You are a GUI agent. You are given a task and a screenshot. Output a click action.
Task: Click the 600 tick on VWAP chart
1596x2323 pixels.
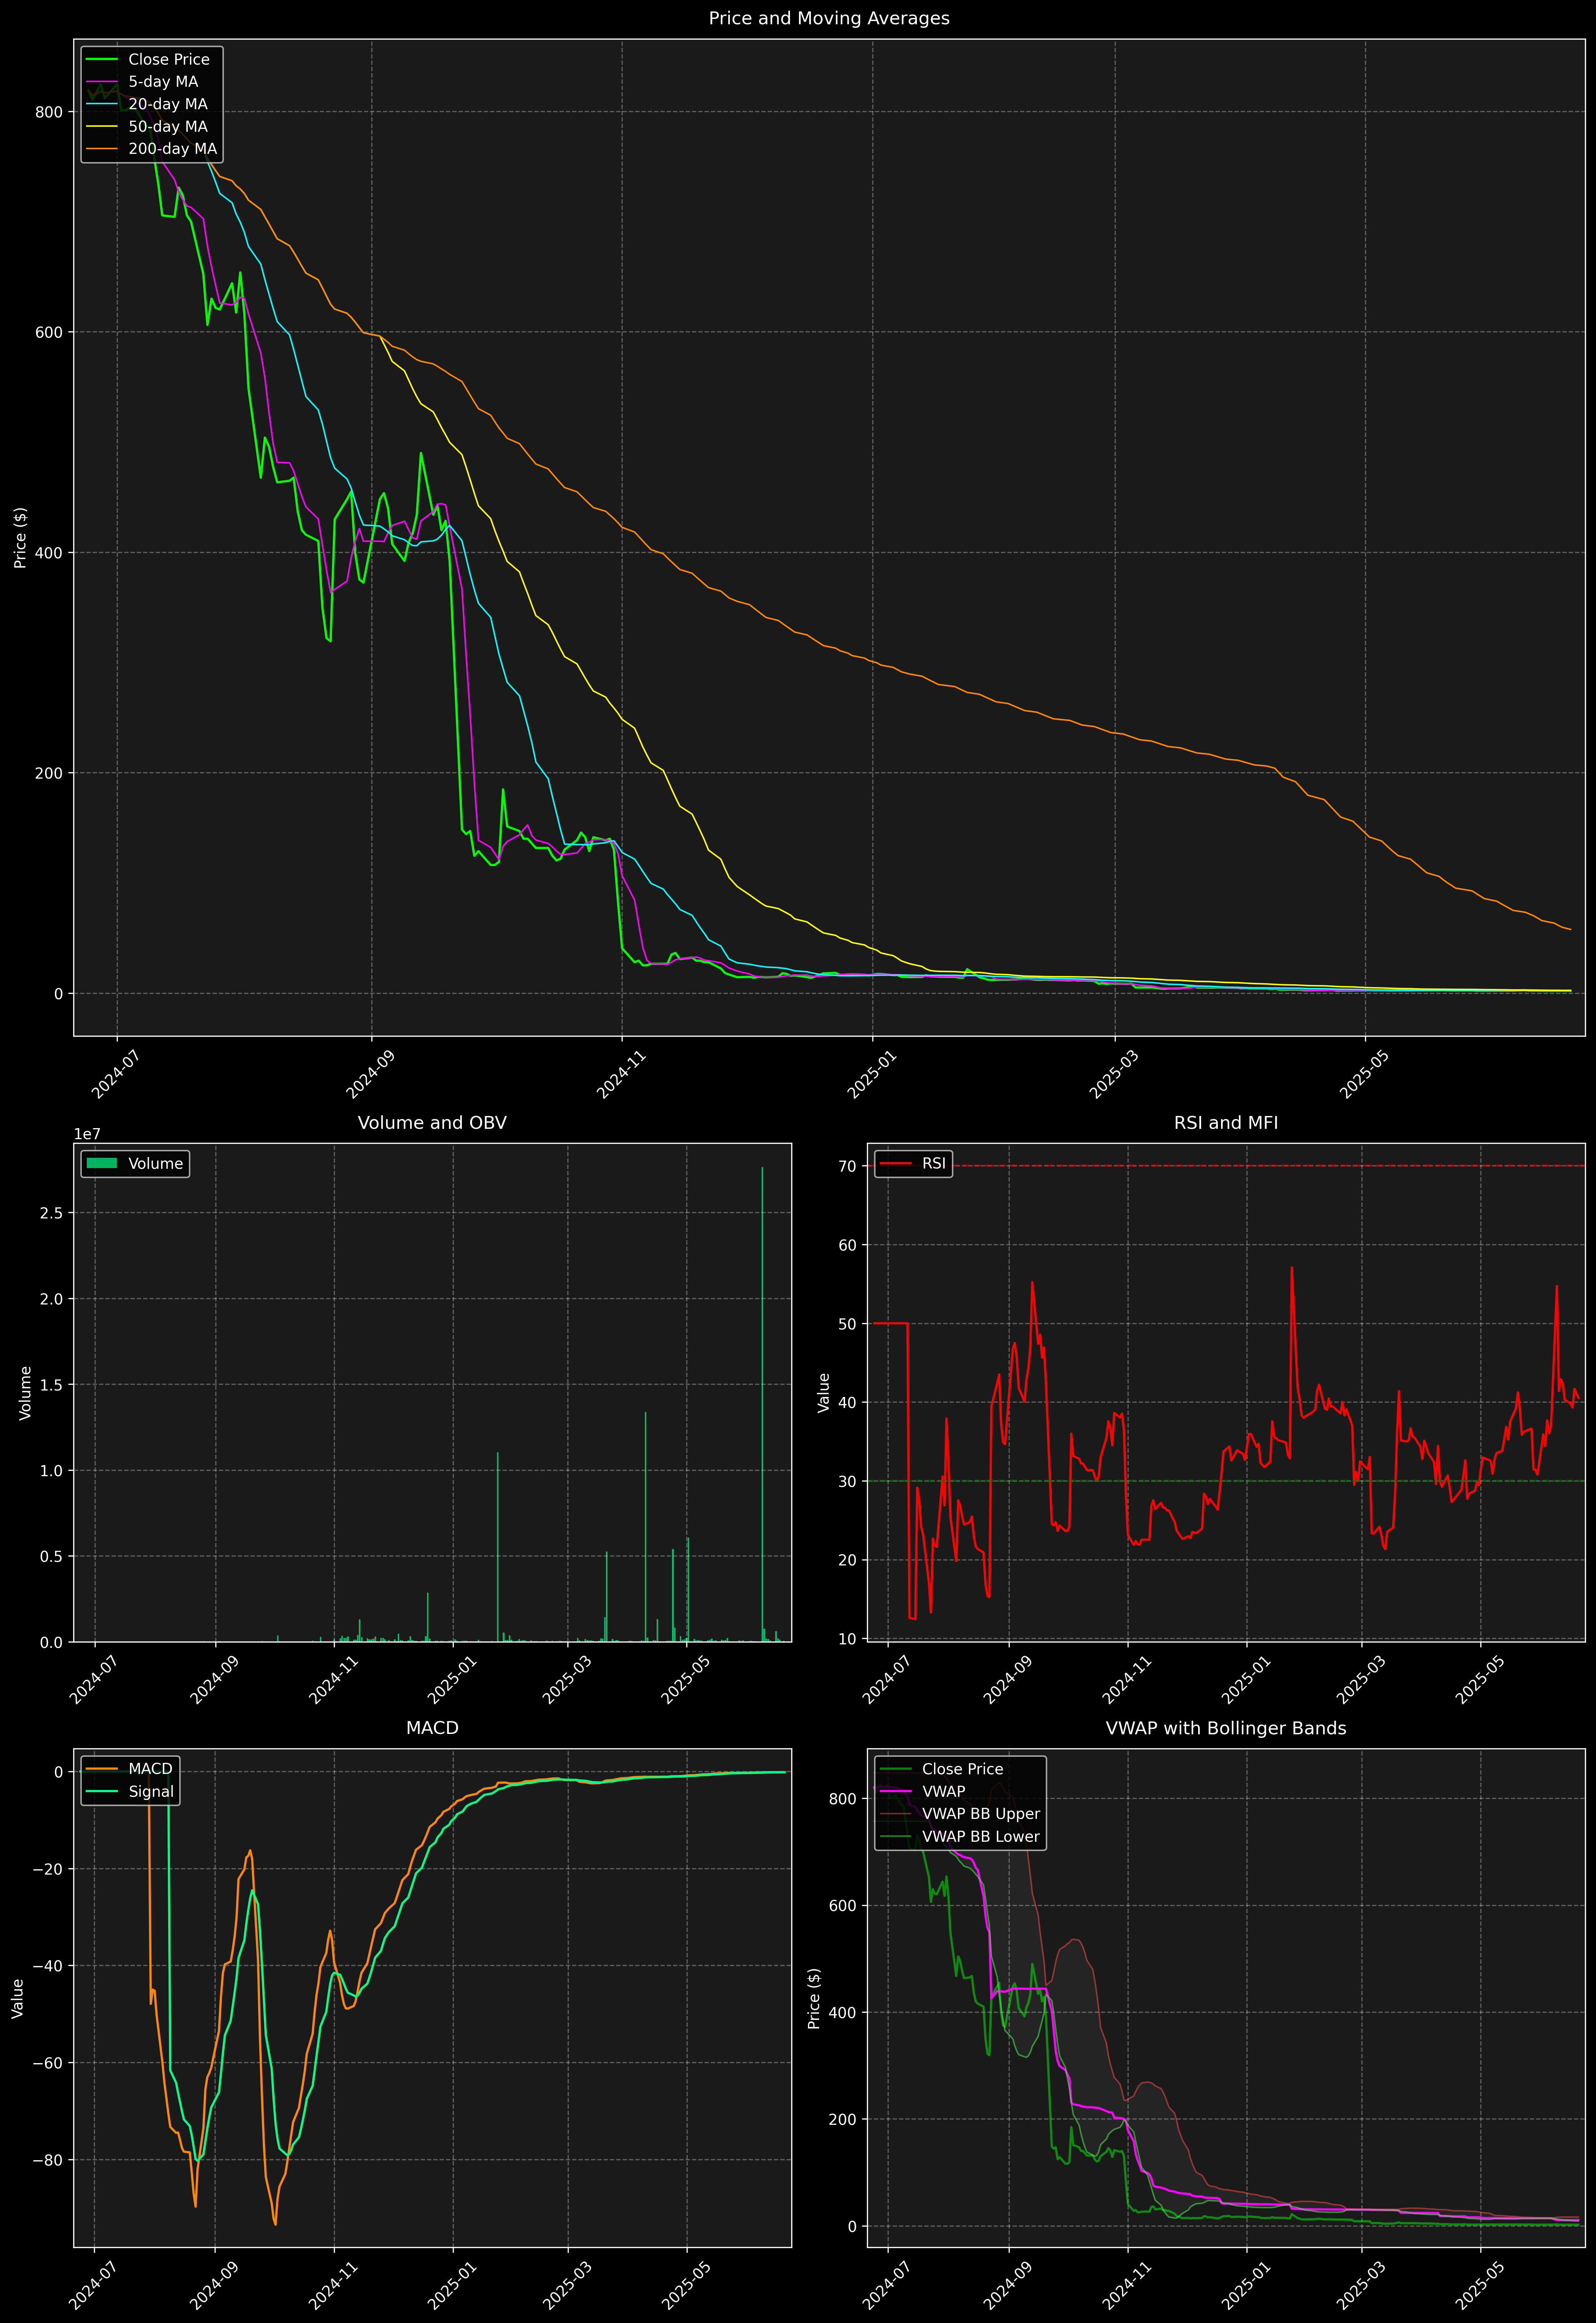pyautogui.click(x=843, y=1905)
